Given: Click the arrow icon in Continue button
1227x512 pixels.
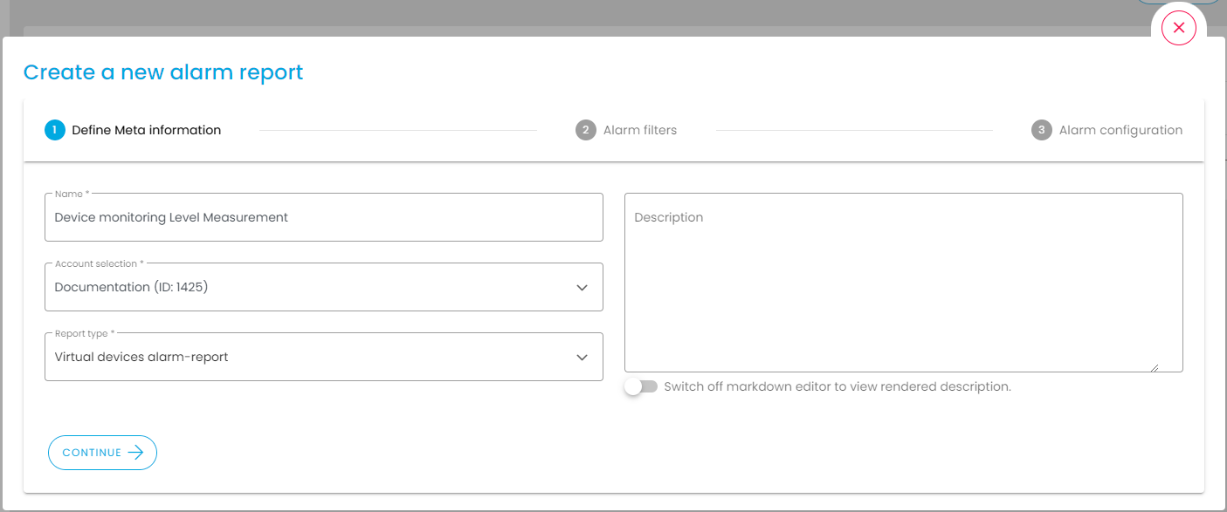Looking at the screenshot, I should 135,453.
